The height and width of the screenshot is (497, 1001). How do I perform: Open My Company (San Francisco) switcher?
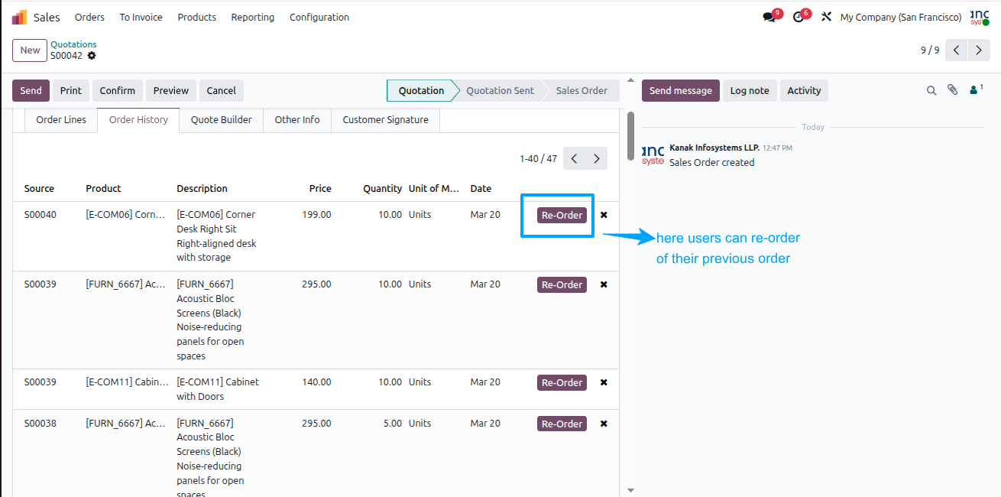pyautogui.click(x=901, y=17)
